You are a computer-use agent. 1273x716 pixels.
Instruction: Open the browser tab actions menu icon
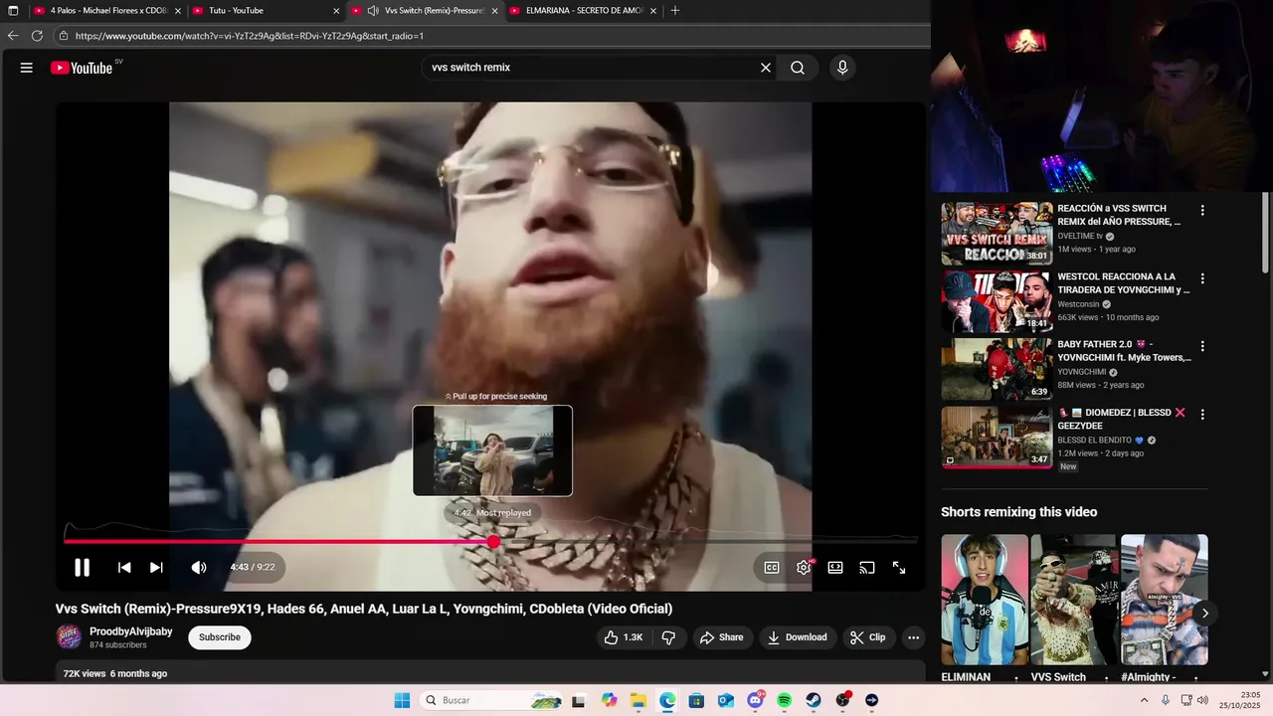tap(13, 11)
